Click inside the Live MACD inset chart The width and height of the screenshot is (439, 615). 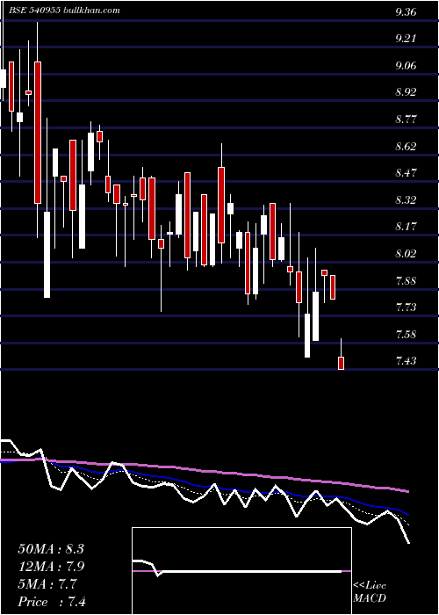pyautogui.click(x=241, y=571)
